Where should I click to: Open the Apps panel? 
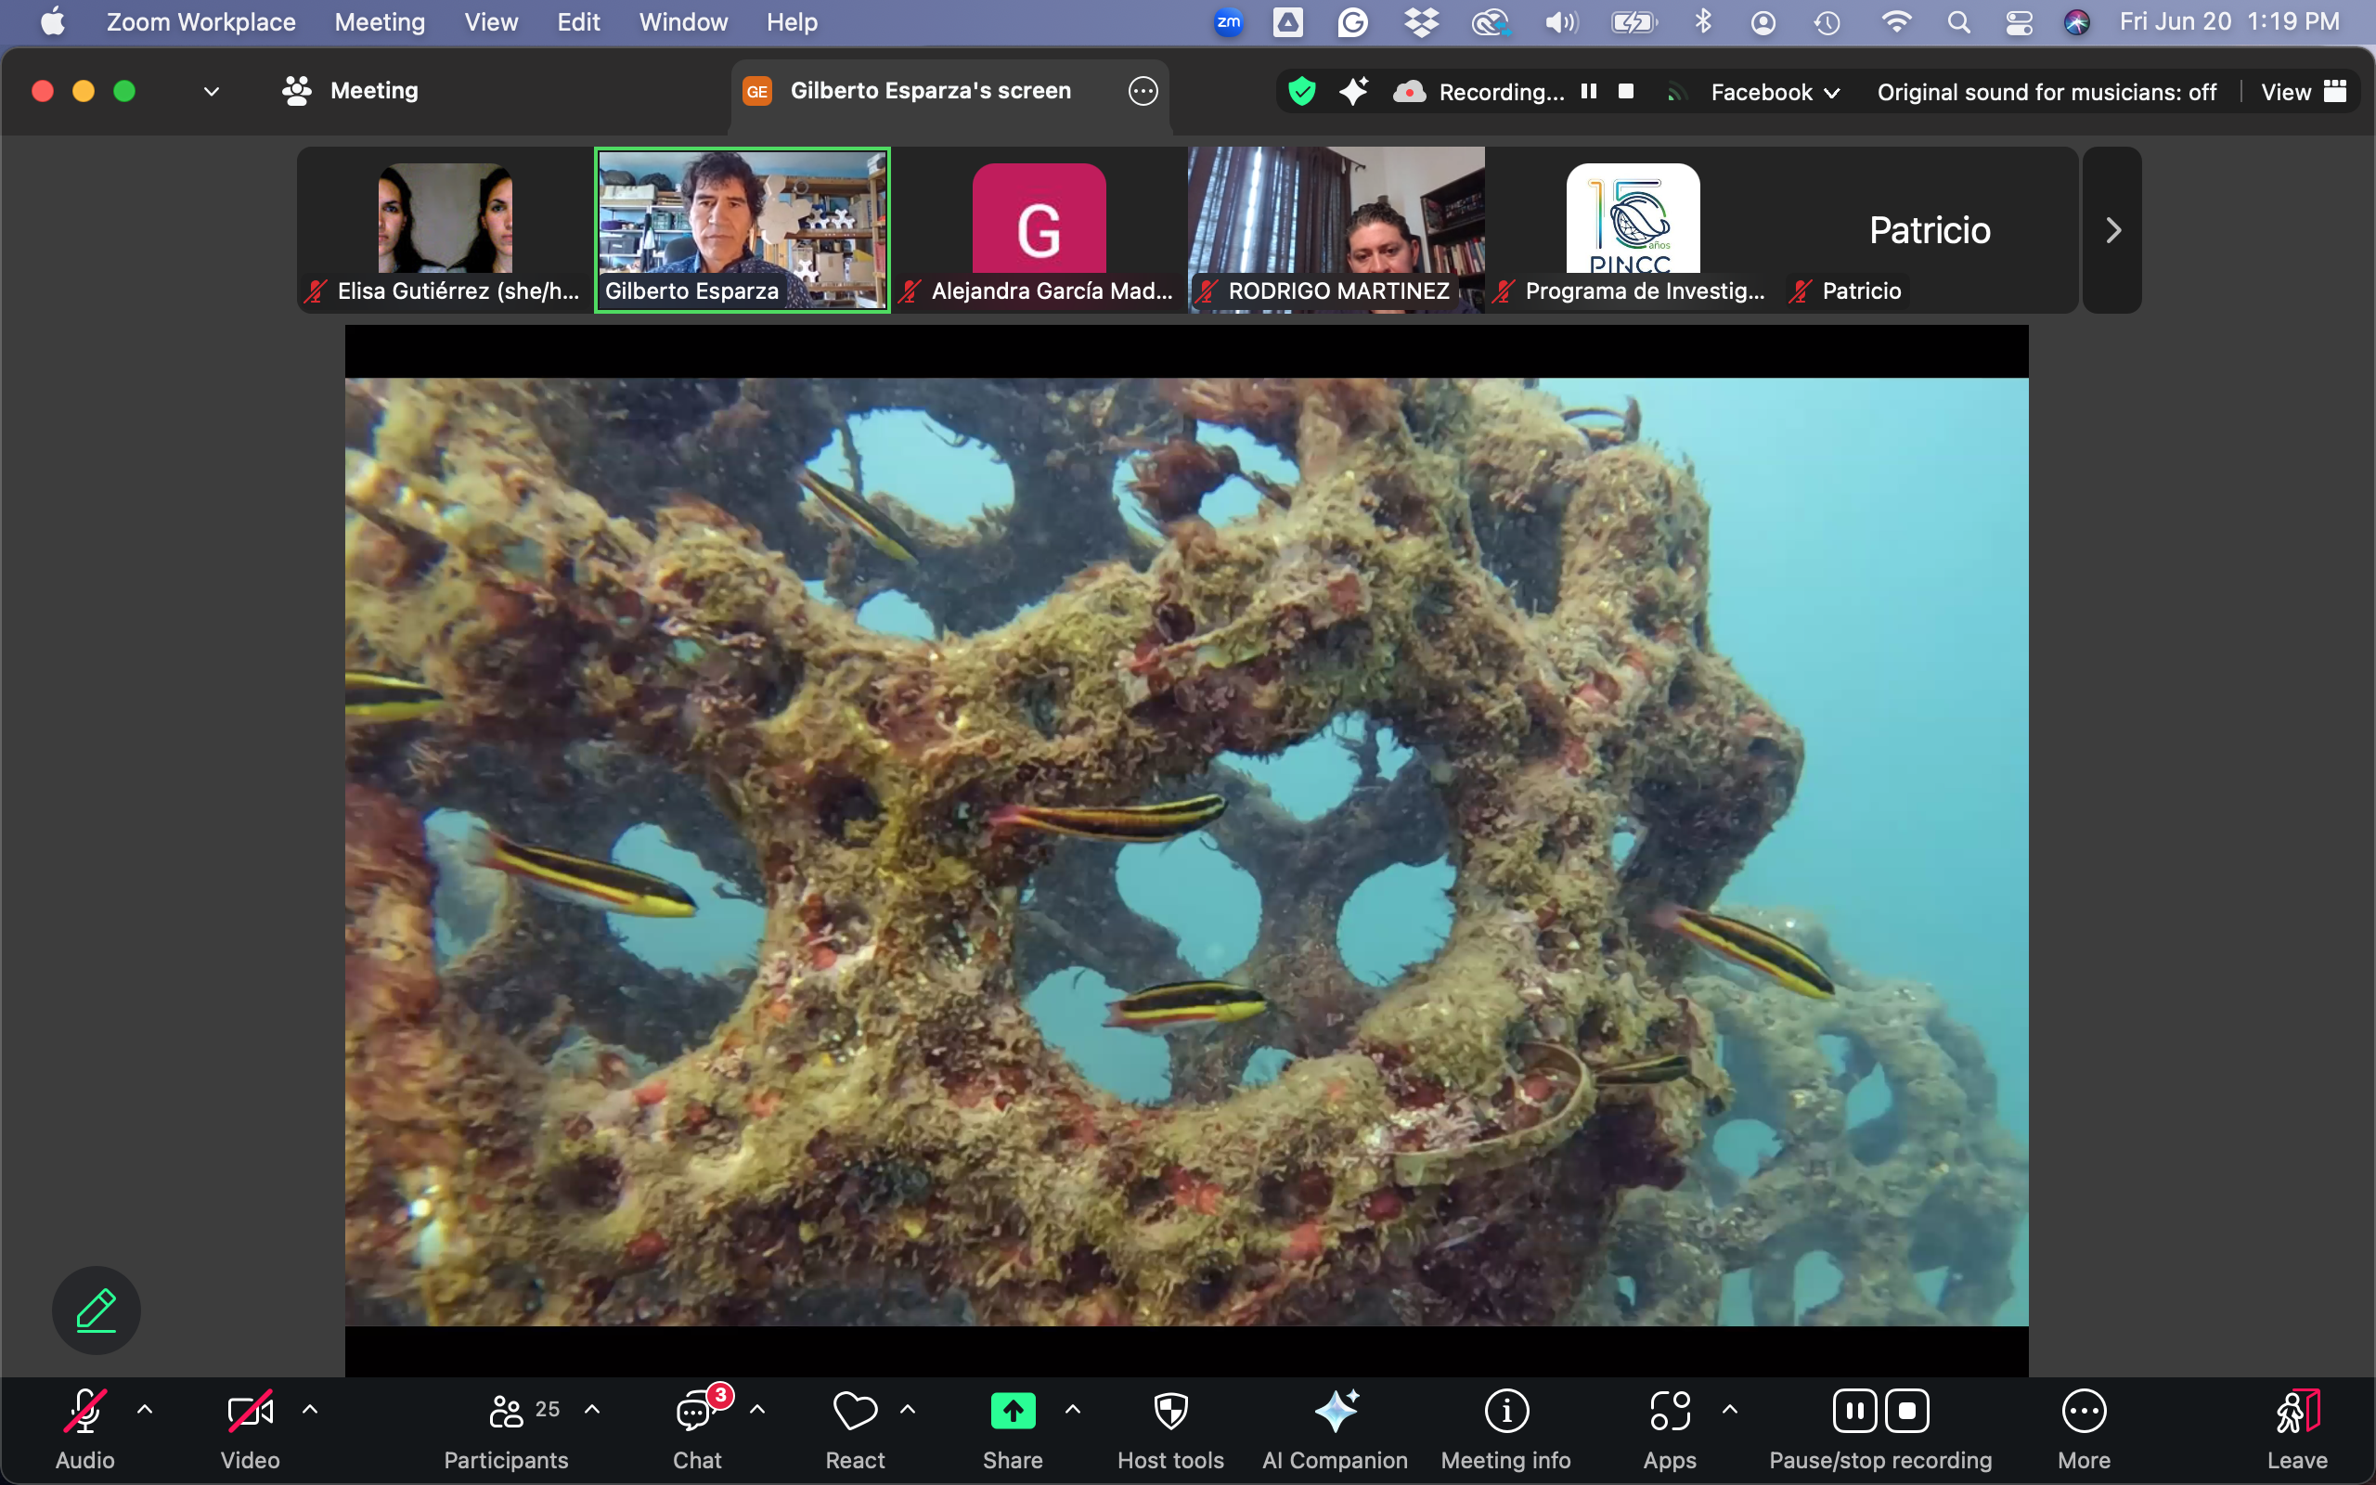(1669, 1429)
